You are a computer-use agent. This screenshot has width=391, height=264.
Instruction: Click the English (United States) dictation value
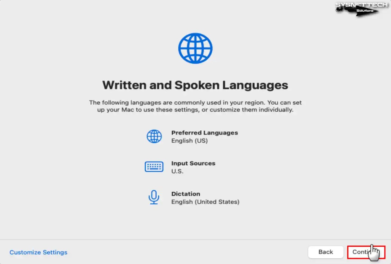(x=205, y=202)
